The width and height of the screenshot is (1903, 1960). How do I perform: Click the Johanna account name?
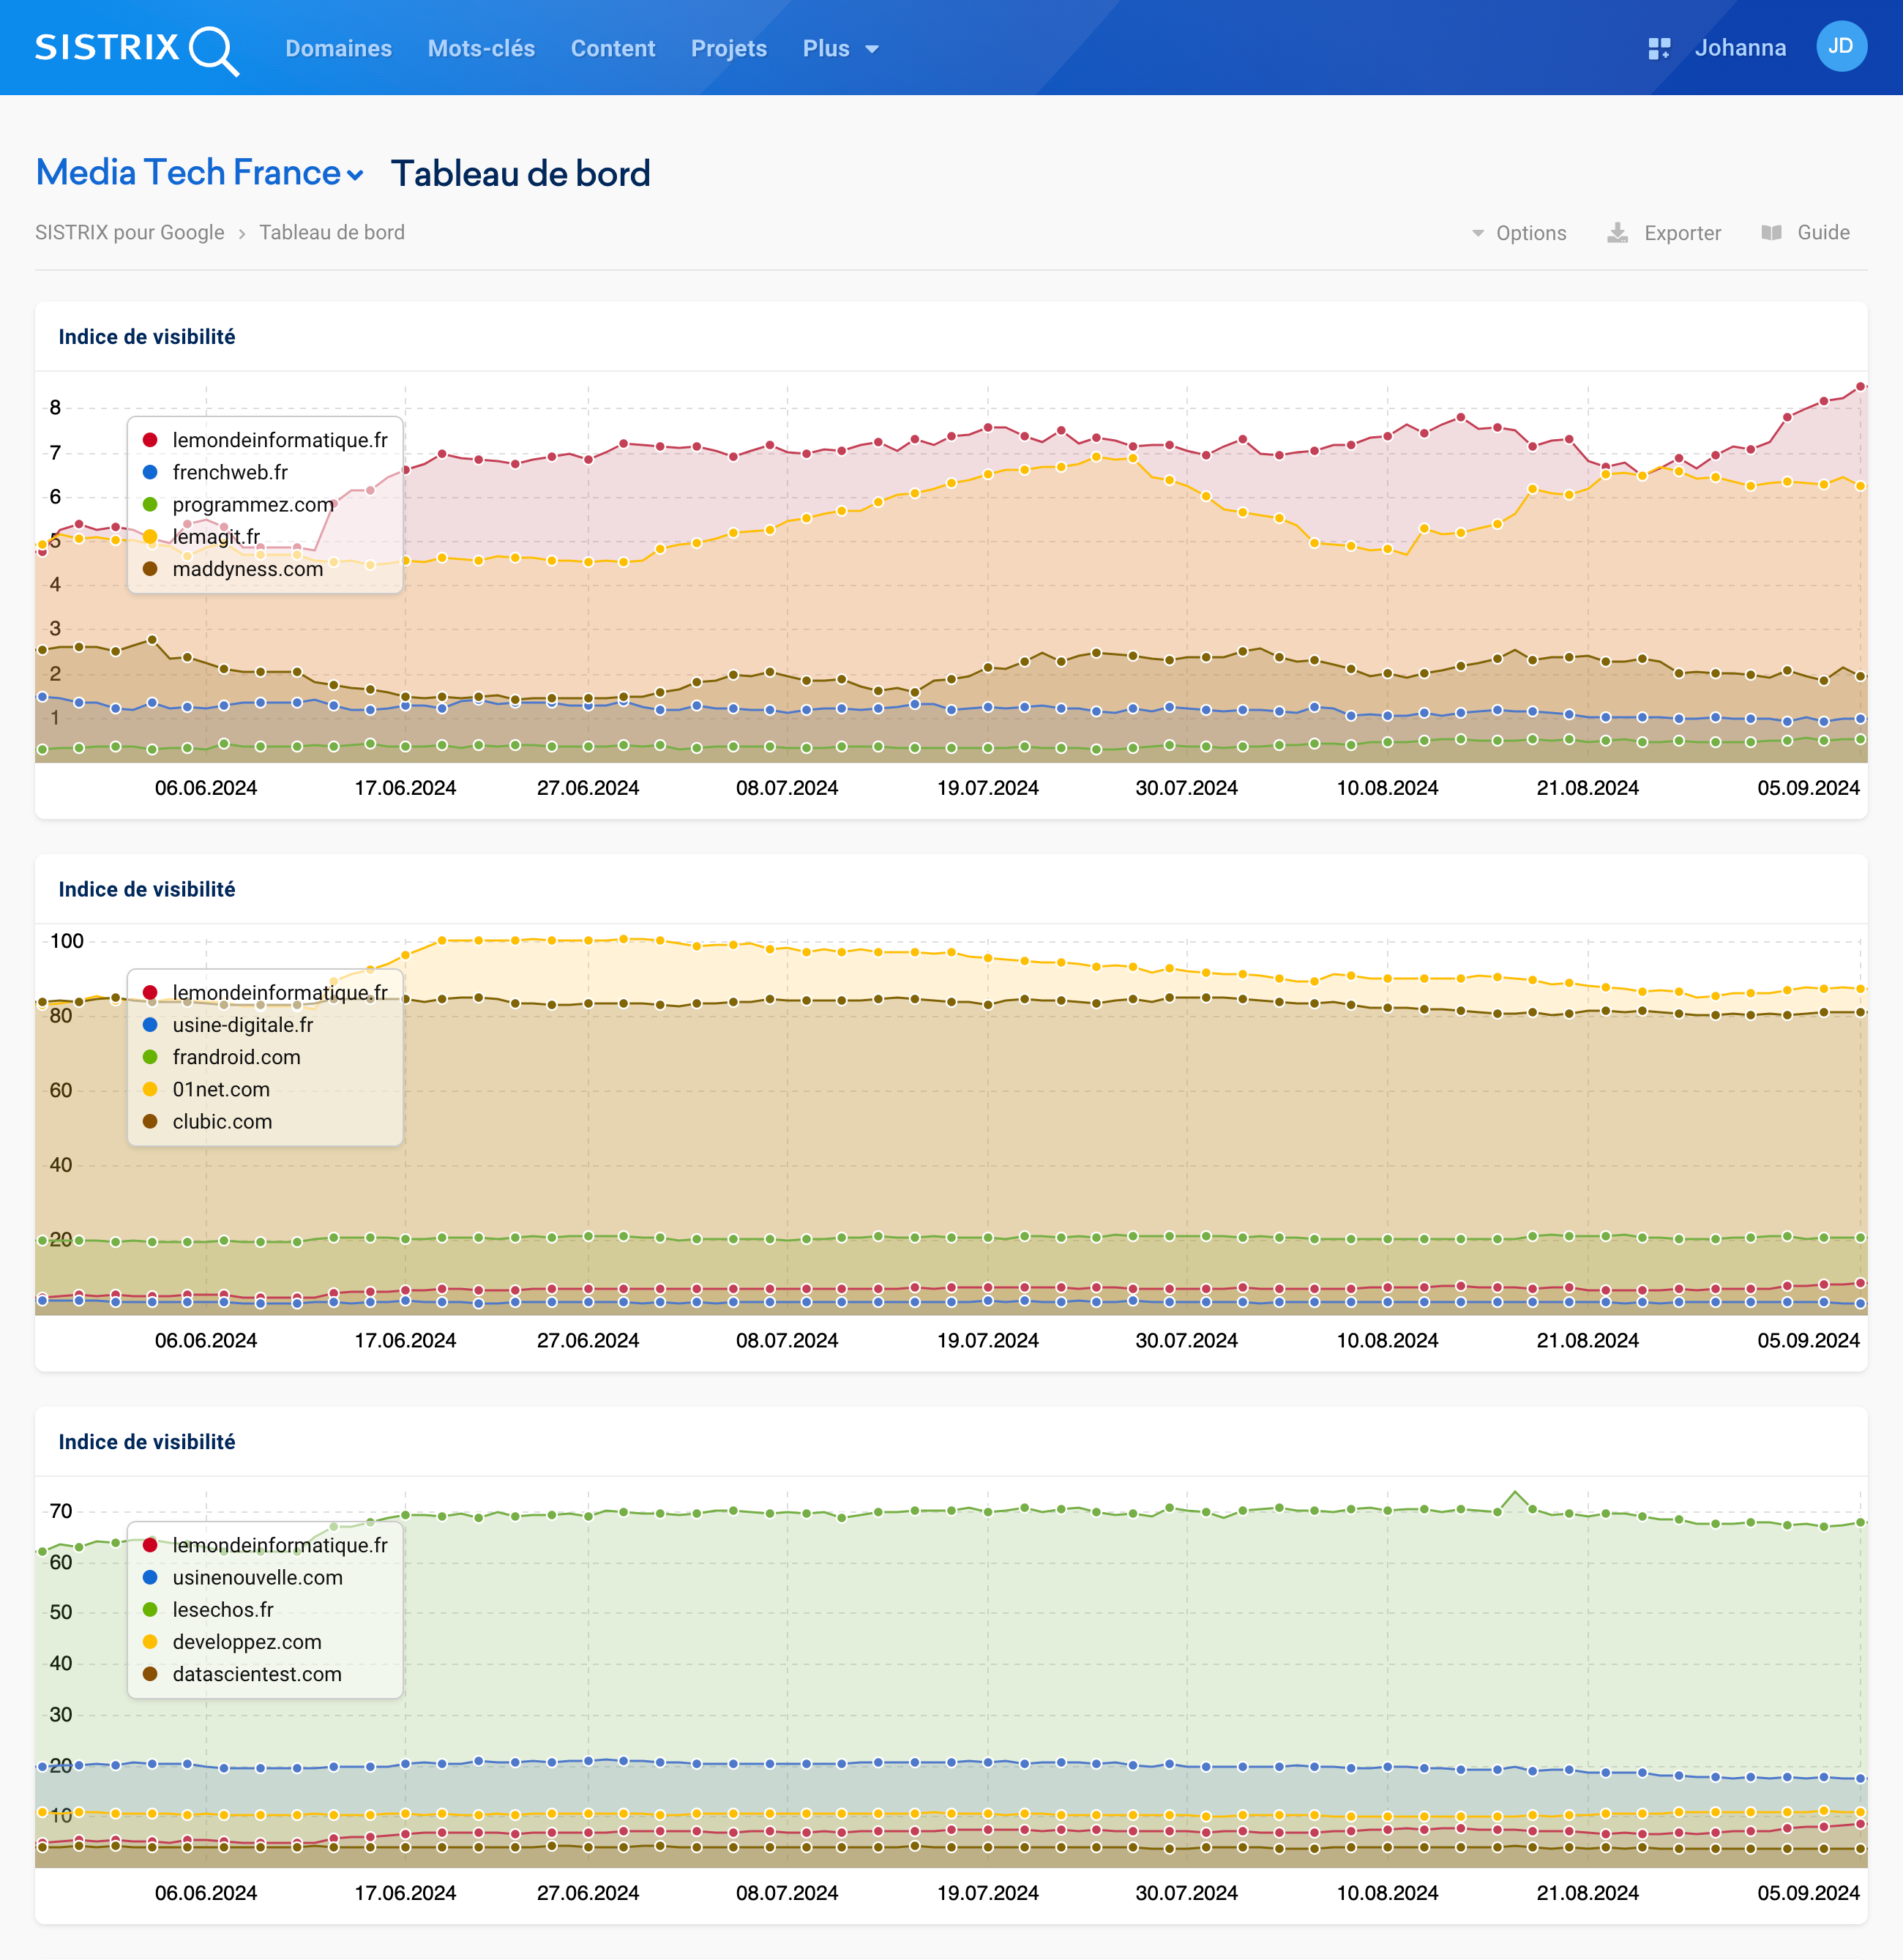pos(1740,48)
